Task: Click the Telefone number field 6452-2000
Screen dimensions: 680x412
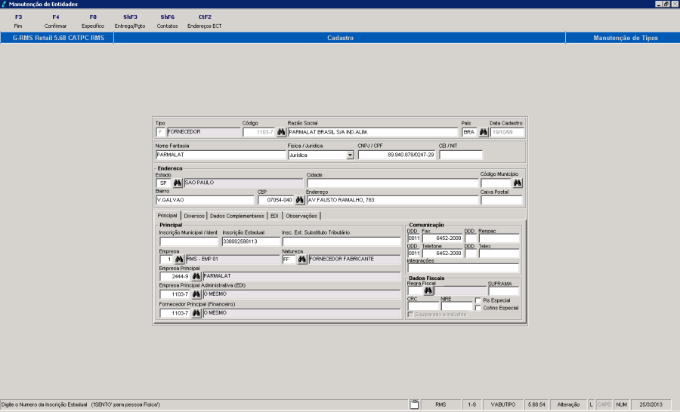Action: coord(442,254)
